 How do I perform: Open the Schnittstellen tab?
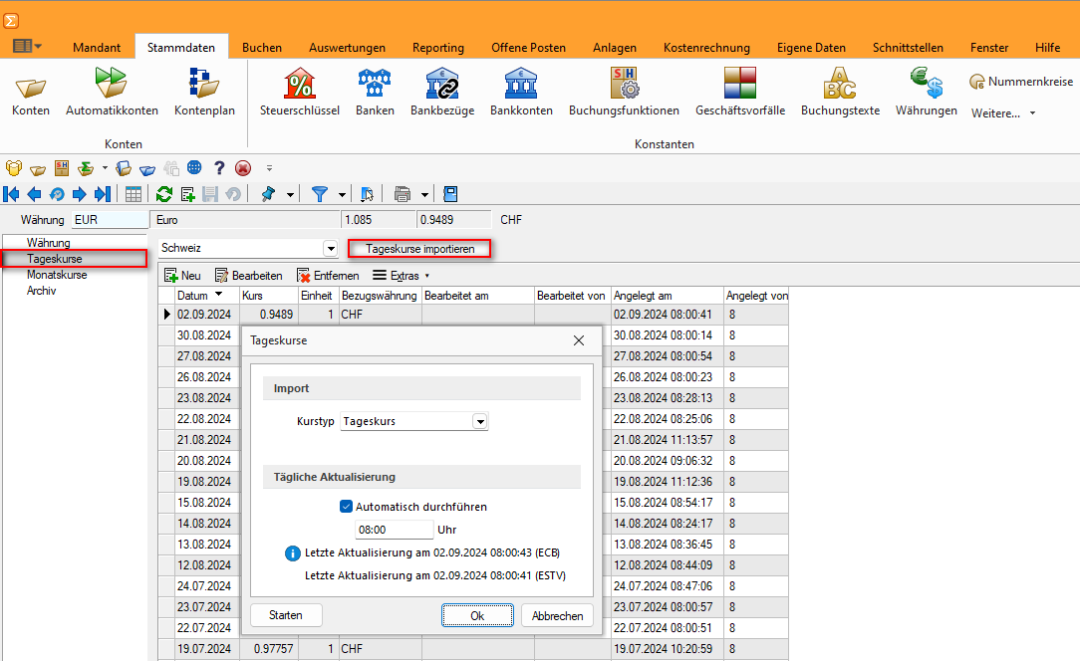[908, 48]
